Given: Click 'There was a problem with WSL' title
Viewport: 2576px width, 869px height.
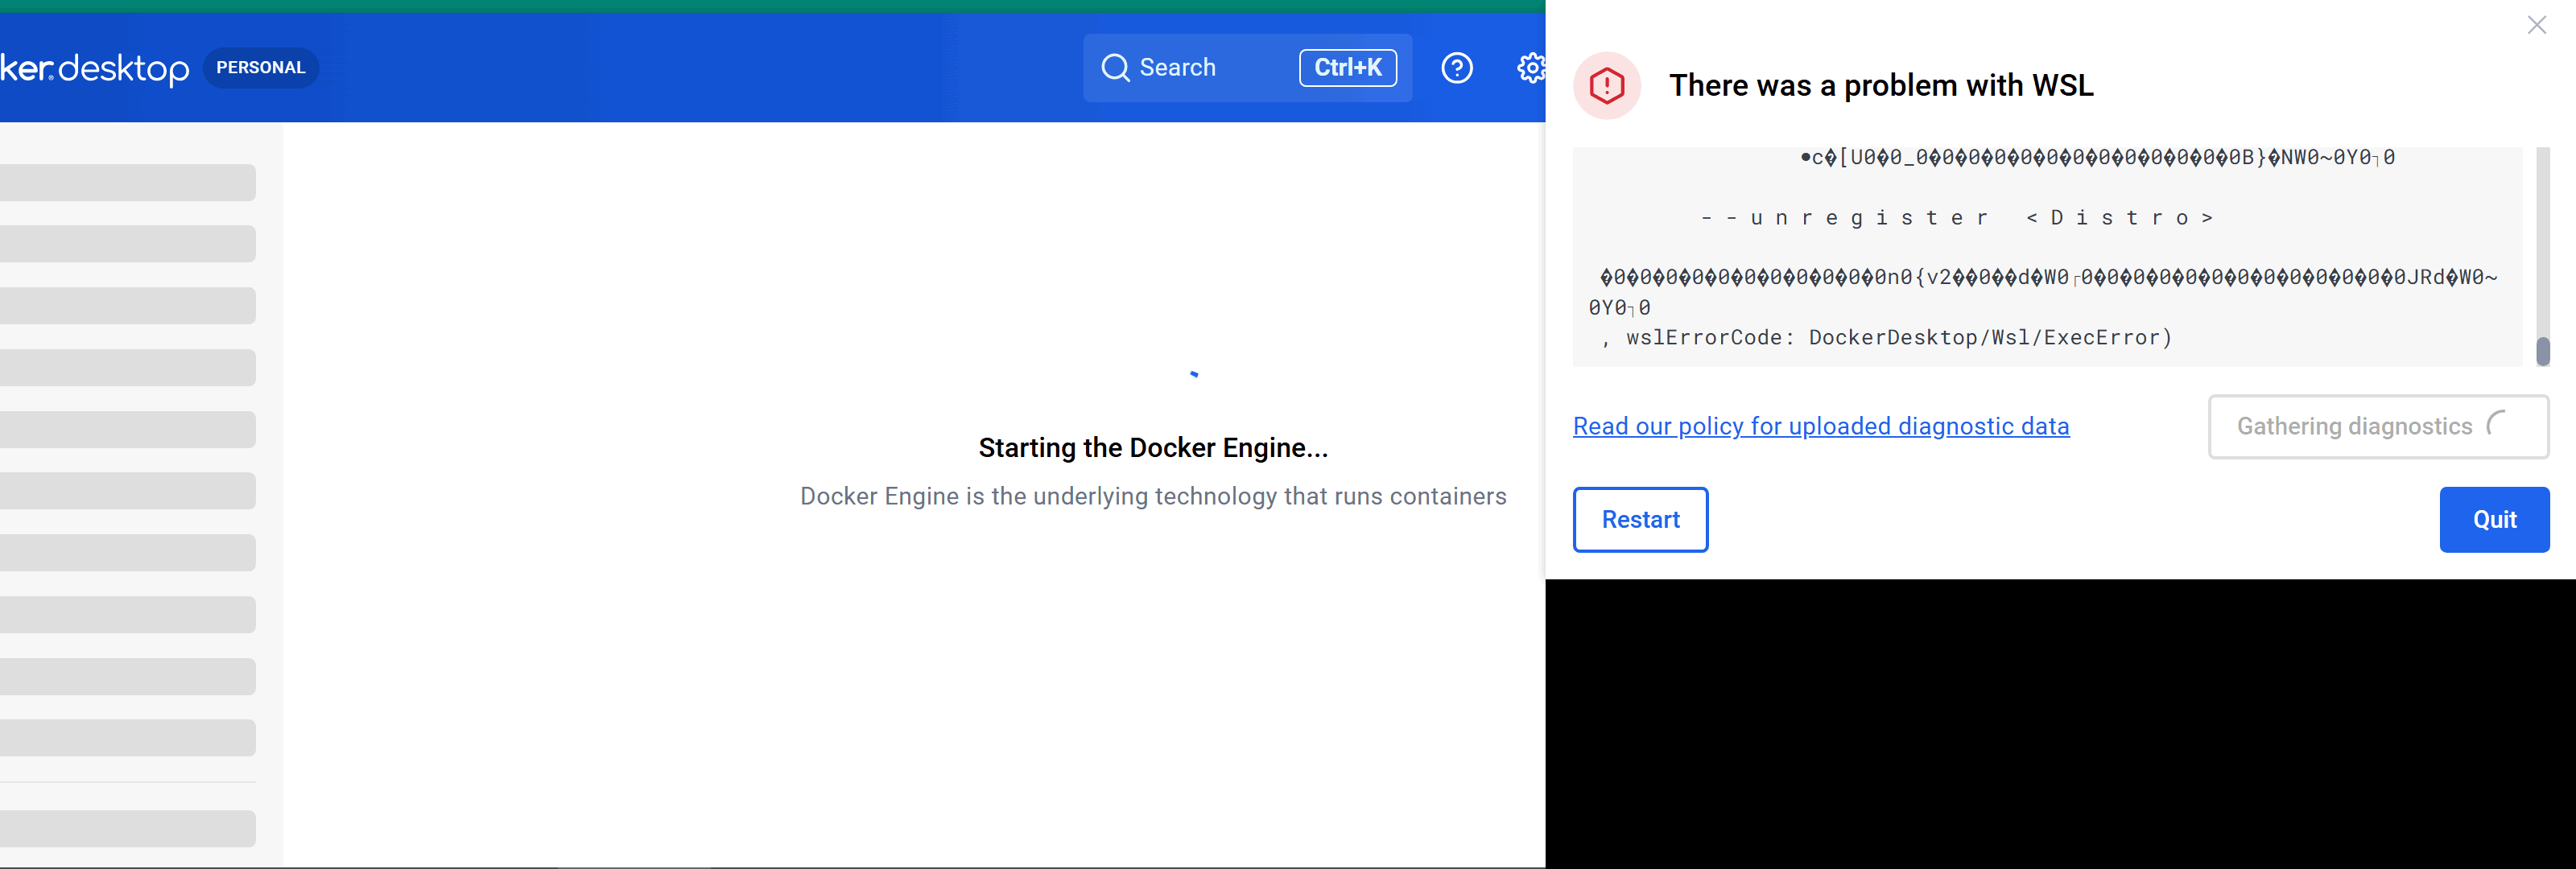Looking at the screenshot, I should [x=1880, y=86].
